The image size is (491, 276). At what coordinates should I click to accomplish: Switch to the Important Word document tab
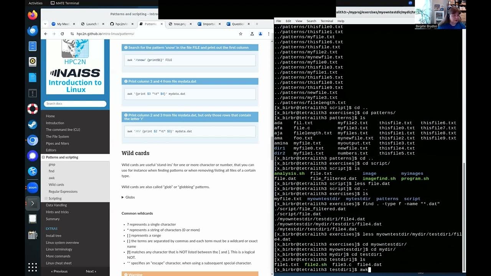click(209, 24)
